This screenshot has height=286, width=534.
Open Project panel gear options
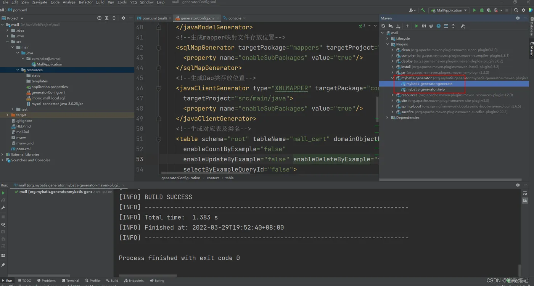point(123,18)
